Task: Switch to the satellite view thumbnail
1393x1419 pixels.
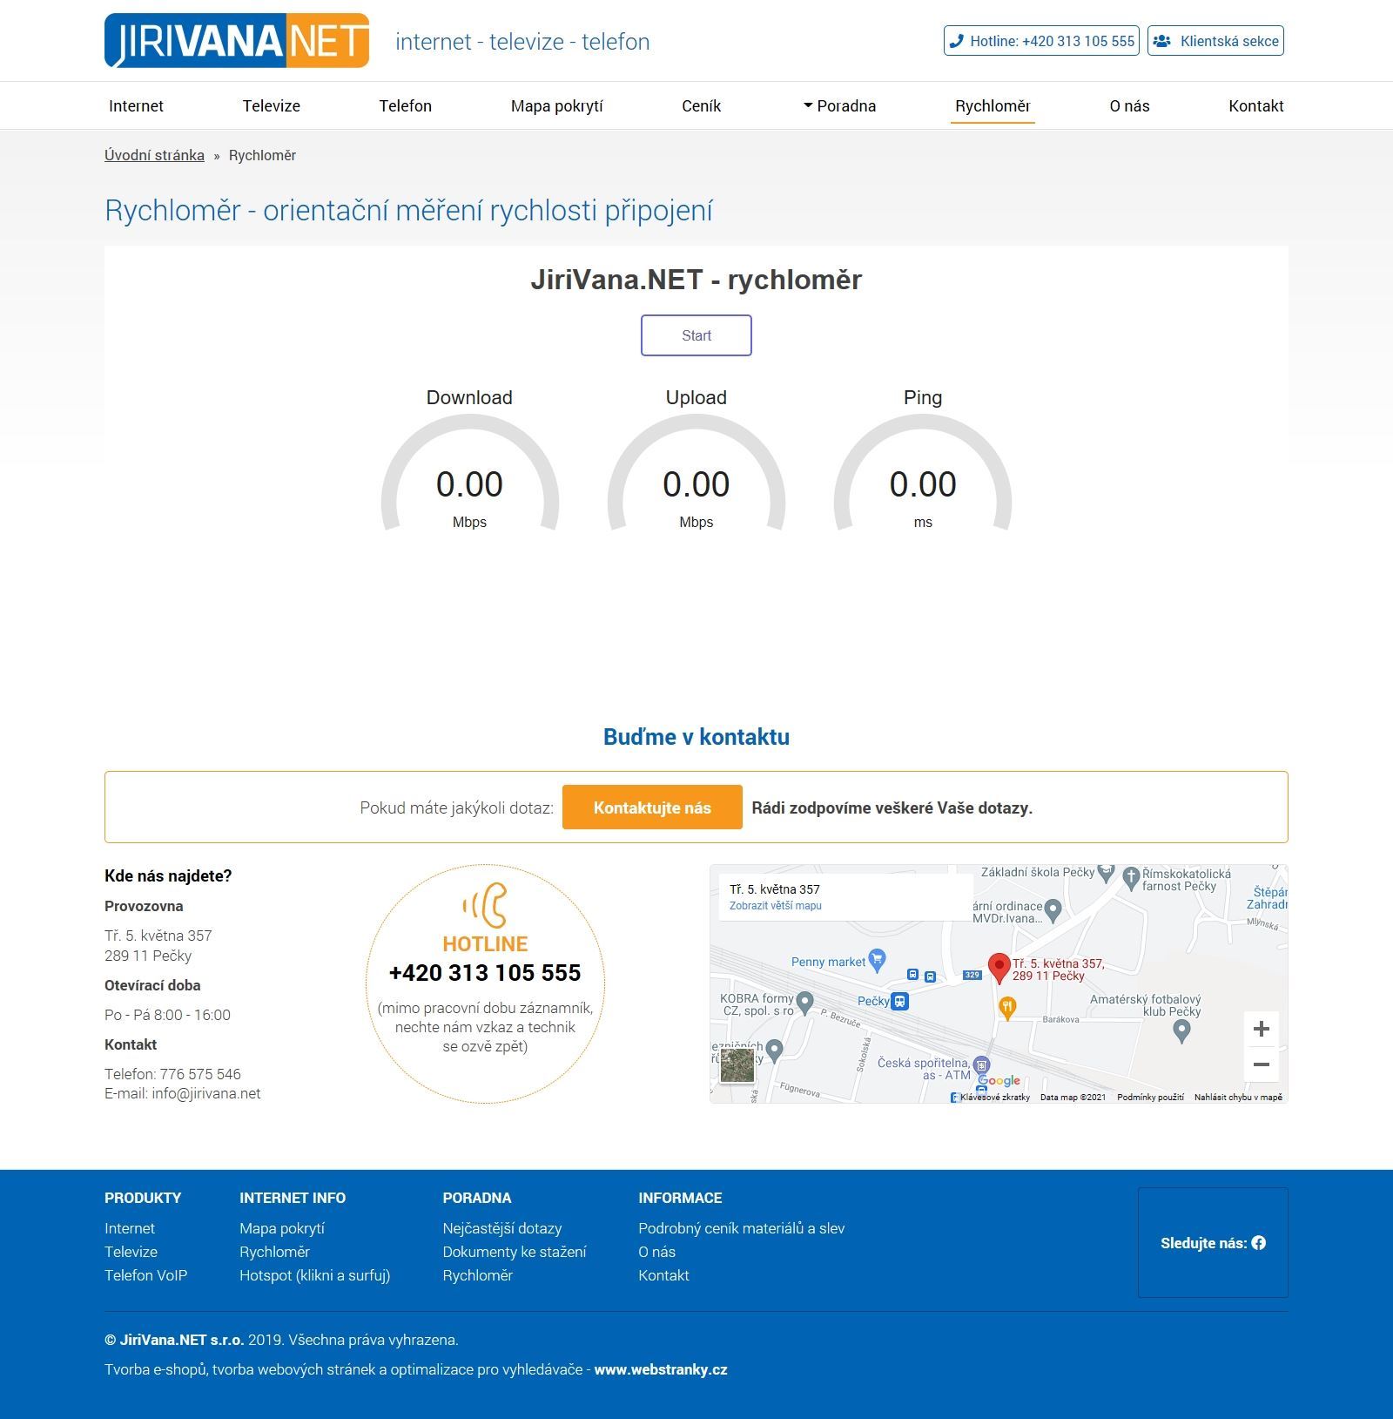Action: (x=737, y=1065)
